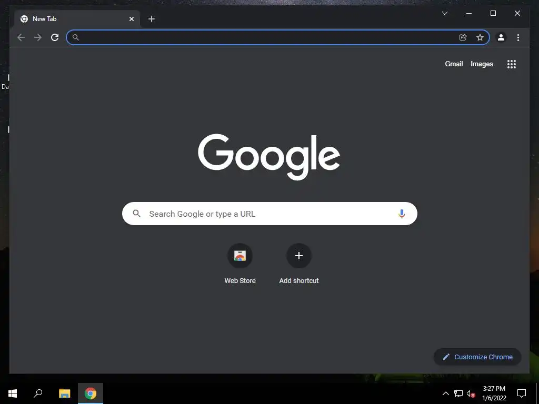Click the Chrome taskbar icon

[91, 393]
